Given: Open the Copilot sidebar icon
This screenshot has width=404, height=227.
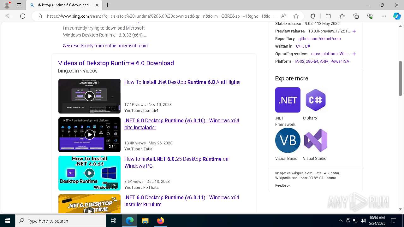Looking at the screenshot, I should (397, 16).
